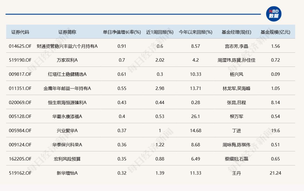Click year-to-date return value 26.1
Viewport: 304px width, 191px height.
[x=196, y=117]
